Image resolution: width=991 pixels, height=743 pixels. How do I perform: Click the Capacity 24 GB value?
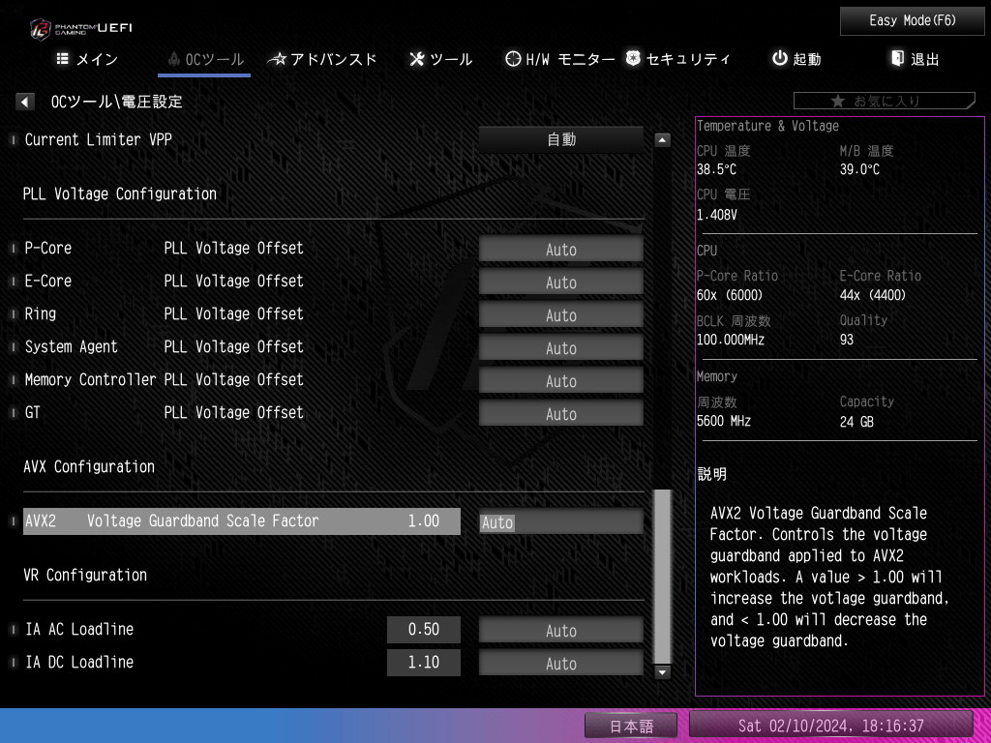pos(857,422)
